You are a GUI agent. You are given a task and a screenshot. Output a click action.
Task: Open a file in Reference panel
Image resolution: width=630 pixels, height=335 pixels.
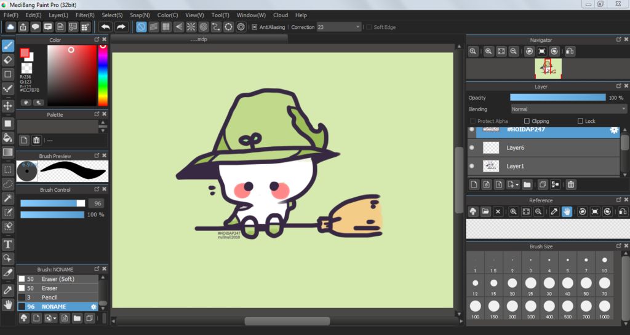(x=485, y=211)
